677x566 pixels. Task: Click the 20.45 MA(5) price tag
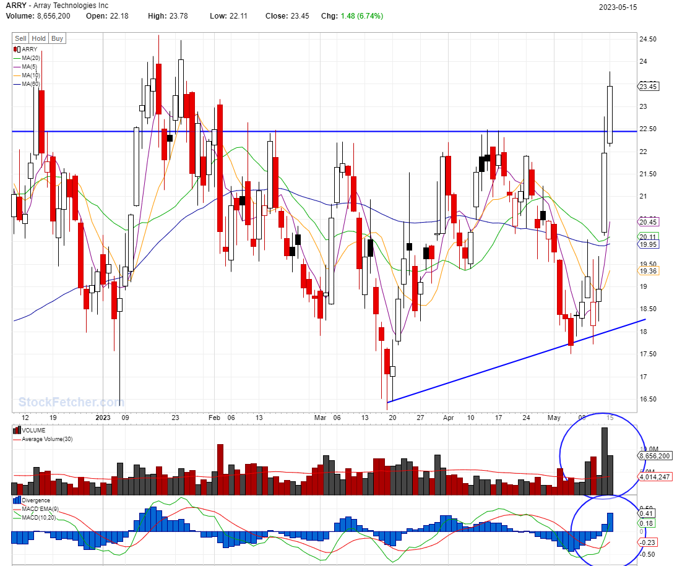tap(648, 222)
